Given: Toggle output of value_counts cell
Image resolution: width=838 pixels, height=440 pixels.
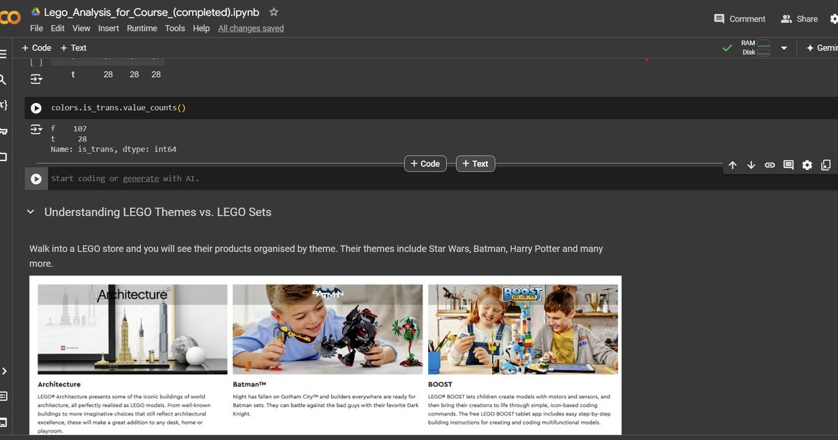Looking at the screenshot, I should [36, 130].
